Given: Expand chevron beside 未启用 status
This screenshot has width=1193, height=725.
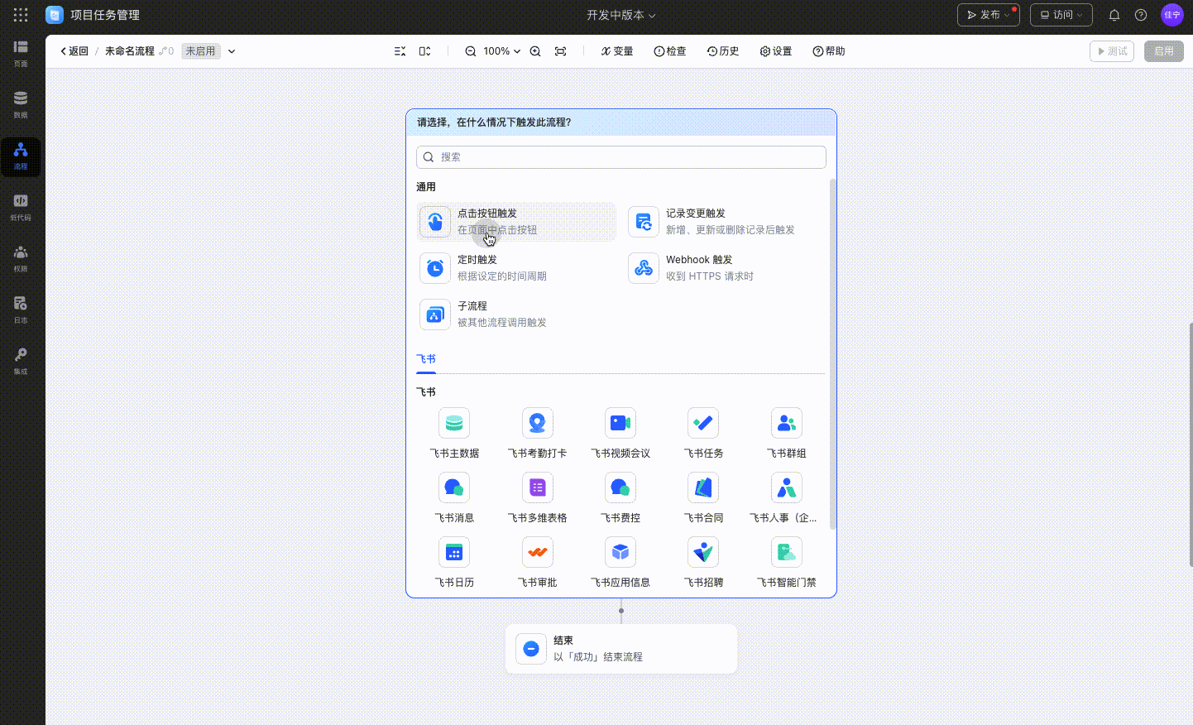Looking at the screenshot, I should (x=232, y=51).
